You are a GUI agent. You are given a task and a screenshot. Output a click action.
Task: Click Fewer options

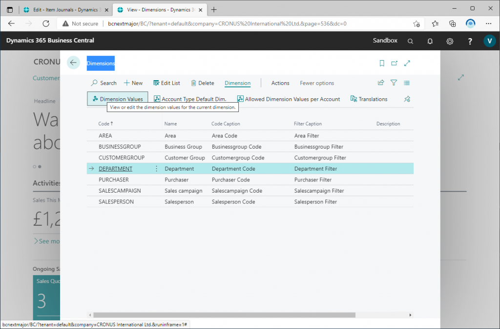317,83
